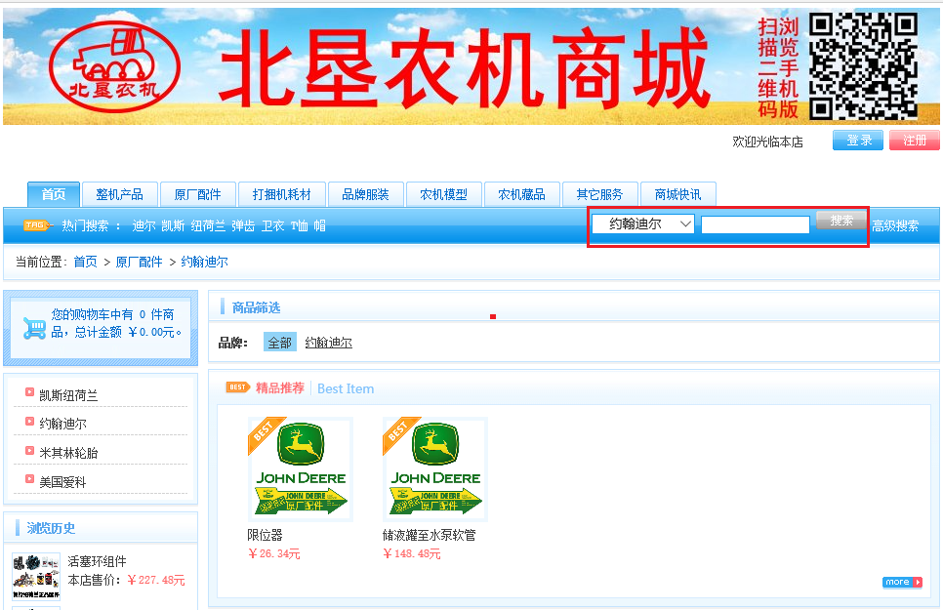Viewport: 943px width, 610px height.
Task: Click the TAG icon before 热门搜索
Action: point(36,224)
